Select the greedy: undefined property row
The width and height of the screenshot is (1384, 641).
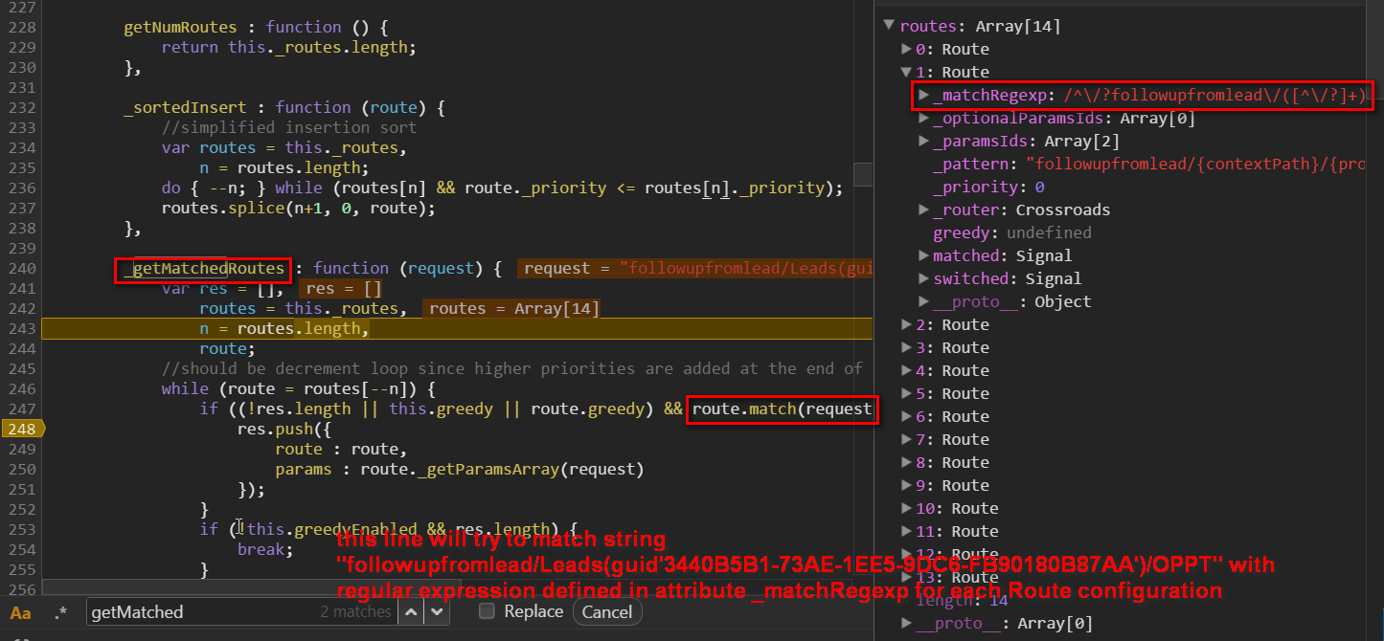(x=1011, y=233)
